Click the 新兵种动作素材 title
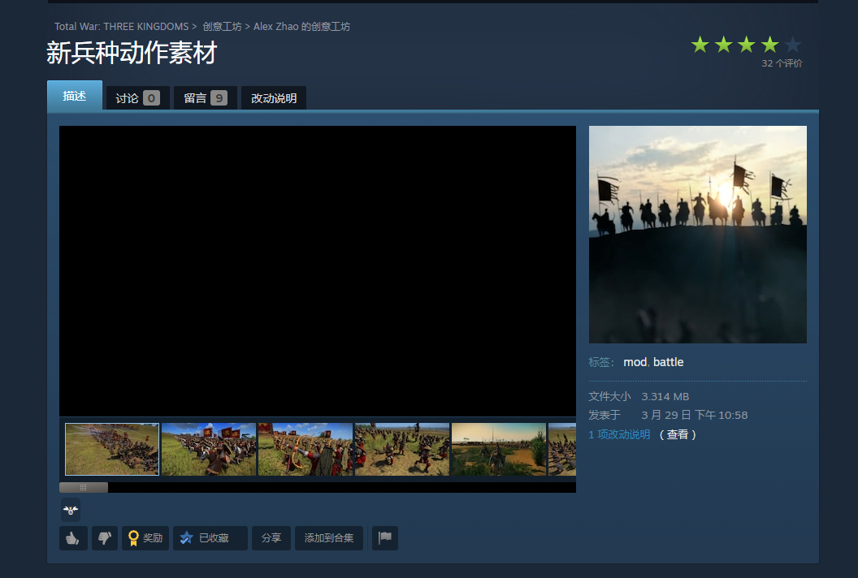The image size is (858, 578). [132, 53]
